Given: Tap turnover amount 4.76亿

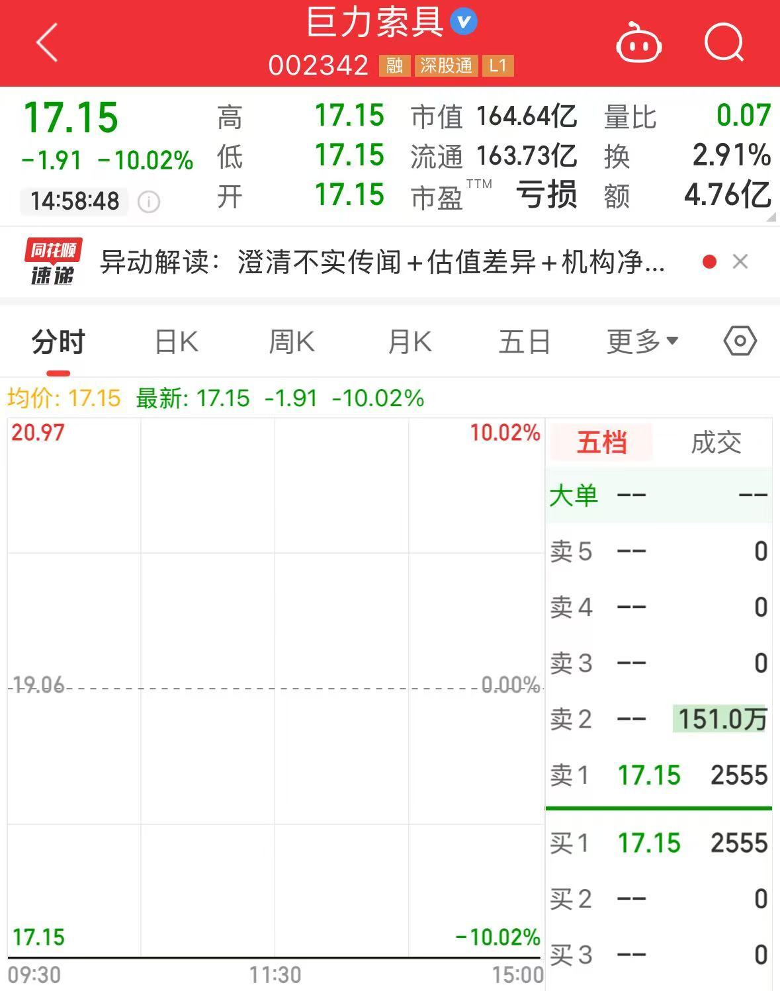Looking at the screenshot, I should click(x=728, y=195).
